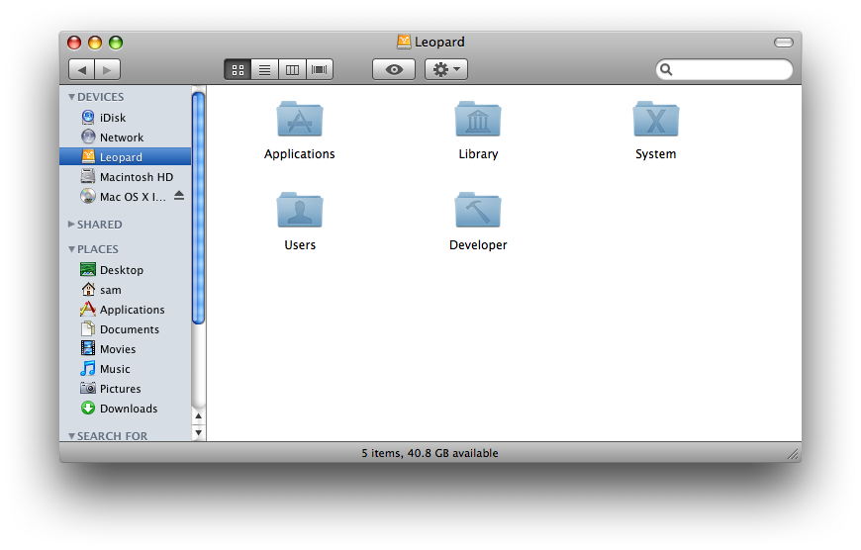
Task: Click the sidebar scroll down arrow
Action: point(198,432)
